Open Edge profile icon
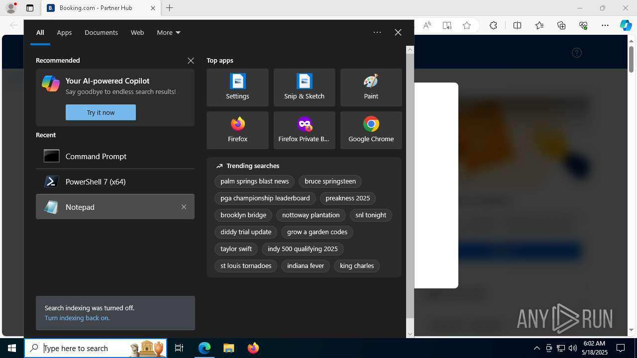The height and width of the screenshot is (358, 637). click(x=10, y=8)
